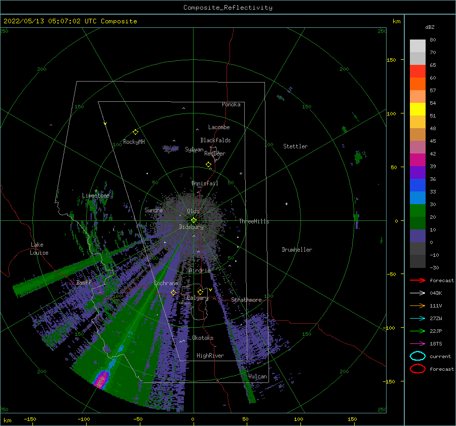Select the 33 dBZ light blue swatch
The height and width of the screenshot is (426, 456).
coord(417,198)
